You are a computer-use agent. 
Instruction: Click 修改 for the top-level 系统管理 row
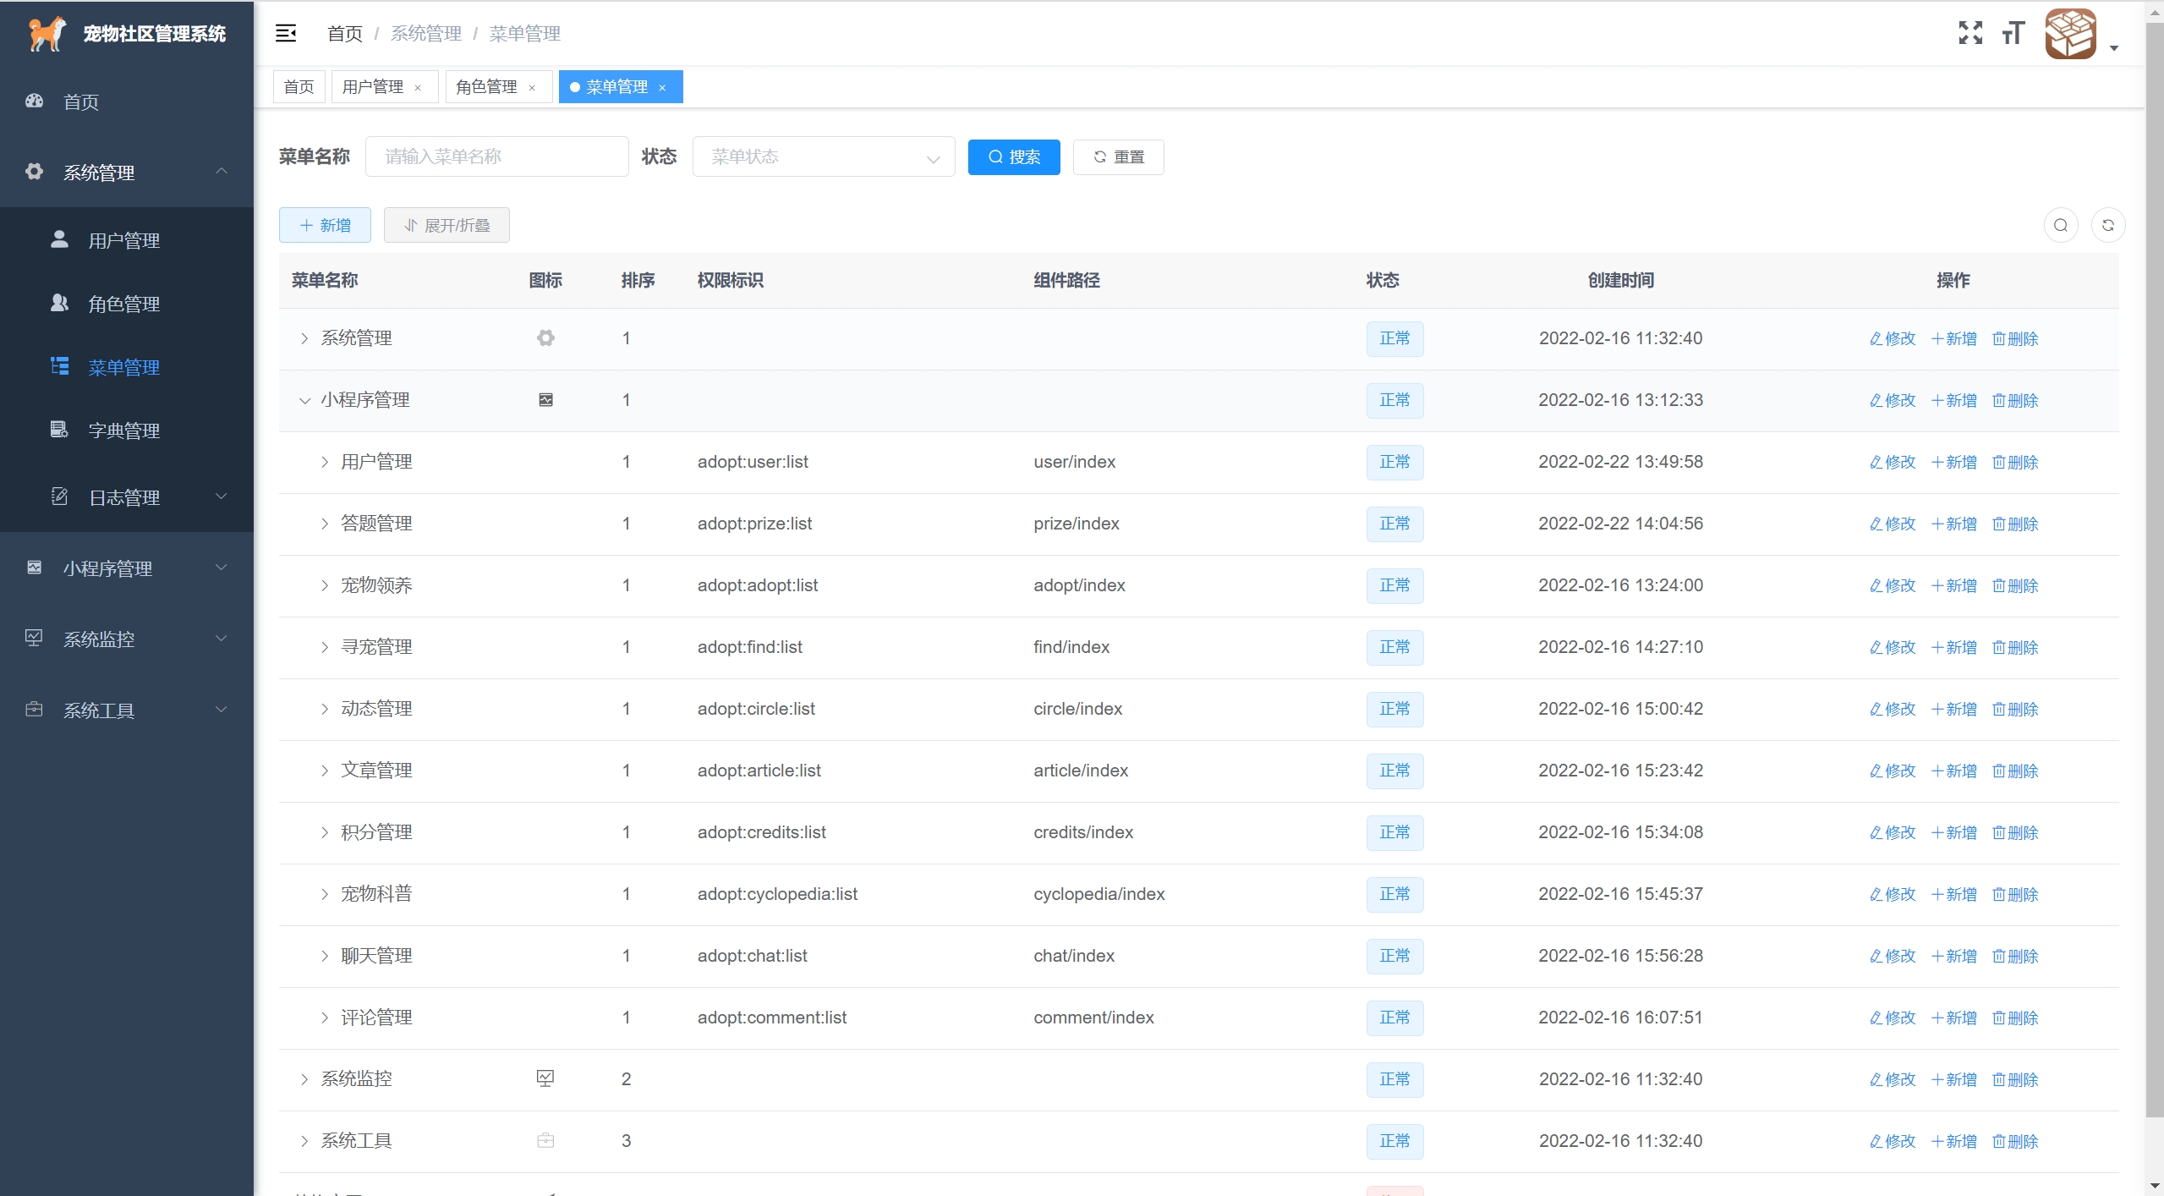point(1893,338)
